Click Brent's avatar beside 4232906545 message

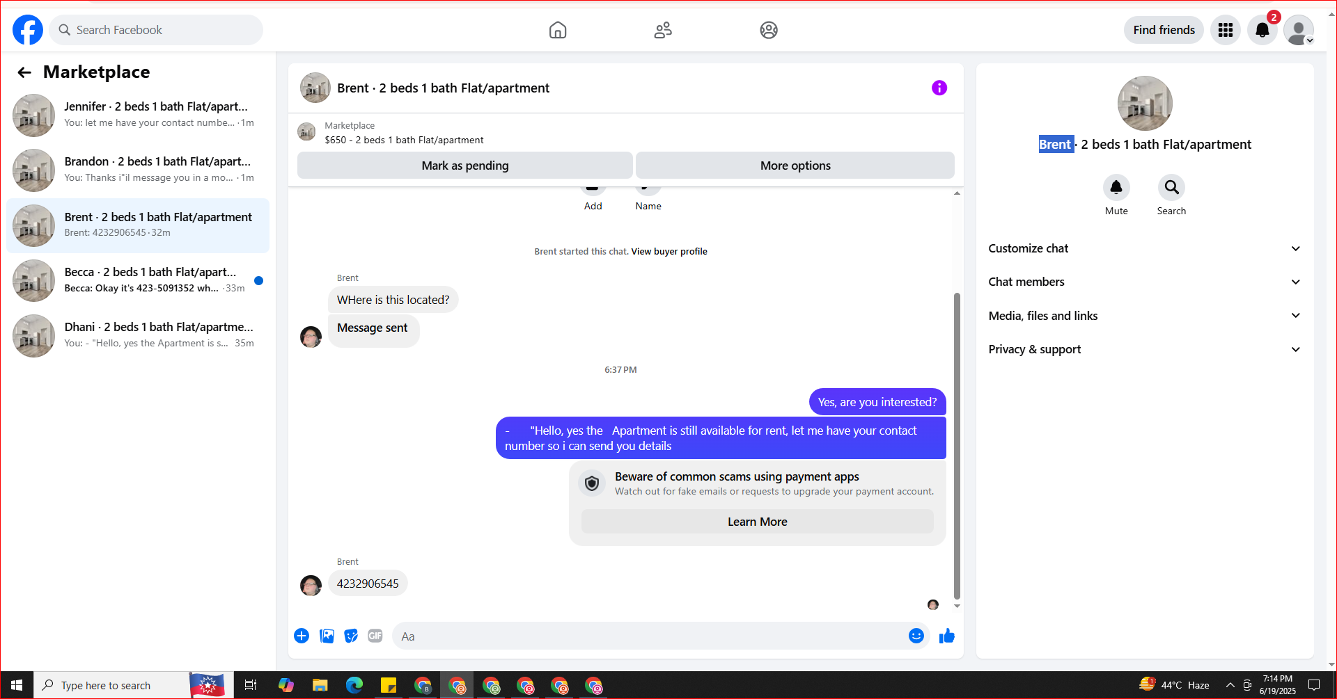point(311,585)
